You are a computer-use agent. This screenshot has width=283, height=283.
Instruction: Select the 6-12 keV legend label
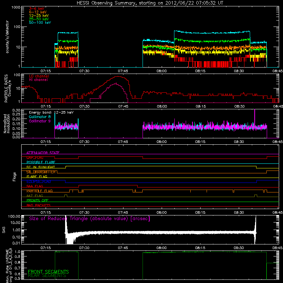click(x=38, y=12)
